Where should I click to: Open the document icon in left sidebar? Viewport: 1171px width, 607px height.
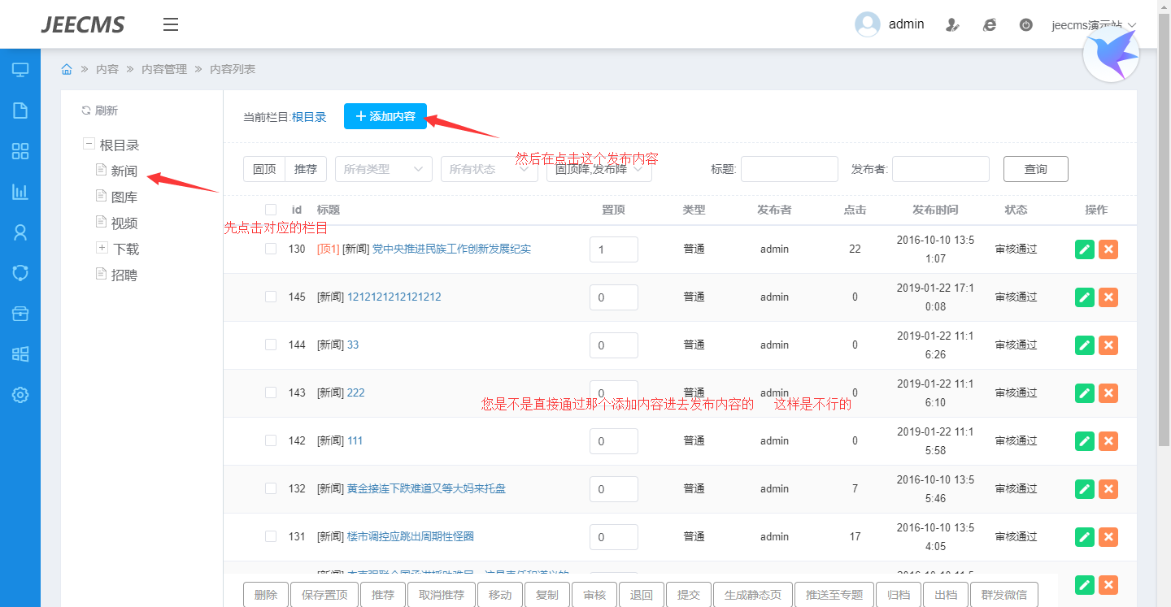coord(20,111)
